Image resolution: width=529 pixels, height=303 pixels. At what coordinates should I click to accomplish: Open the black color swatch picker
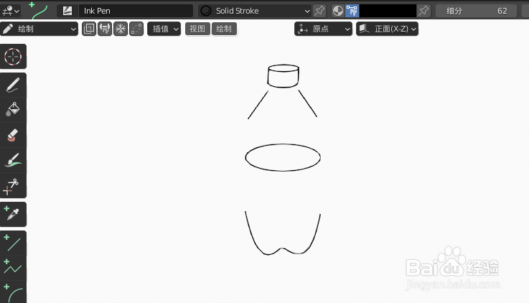388,11
